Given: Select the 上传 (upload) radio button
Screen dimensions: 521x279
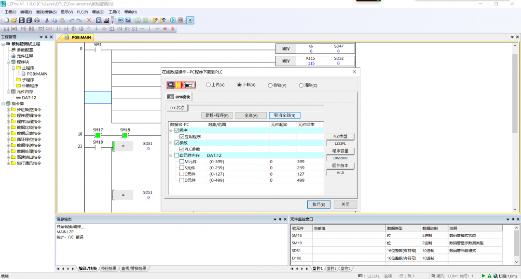Looking at the screenshot, I should pos(208,85).
